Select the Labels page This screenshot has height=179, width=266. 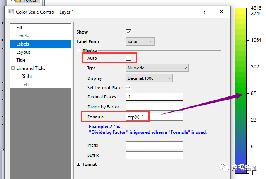[41, 44]
